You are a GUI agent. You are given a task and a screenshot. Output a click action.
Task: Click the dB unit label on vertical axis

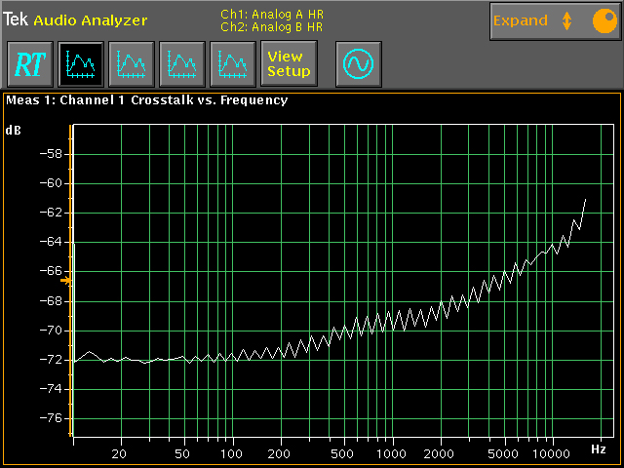[14, 130]
